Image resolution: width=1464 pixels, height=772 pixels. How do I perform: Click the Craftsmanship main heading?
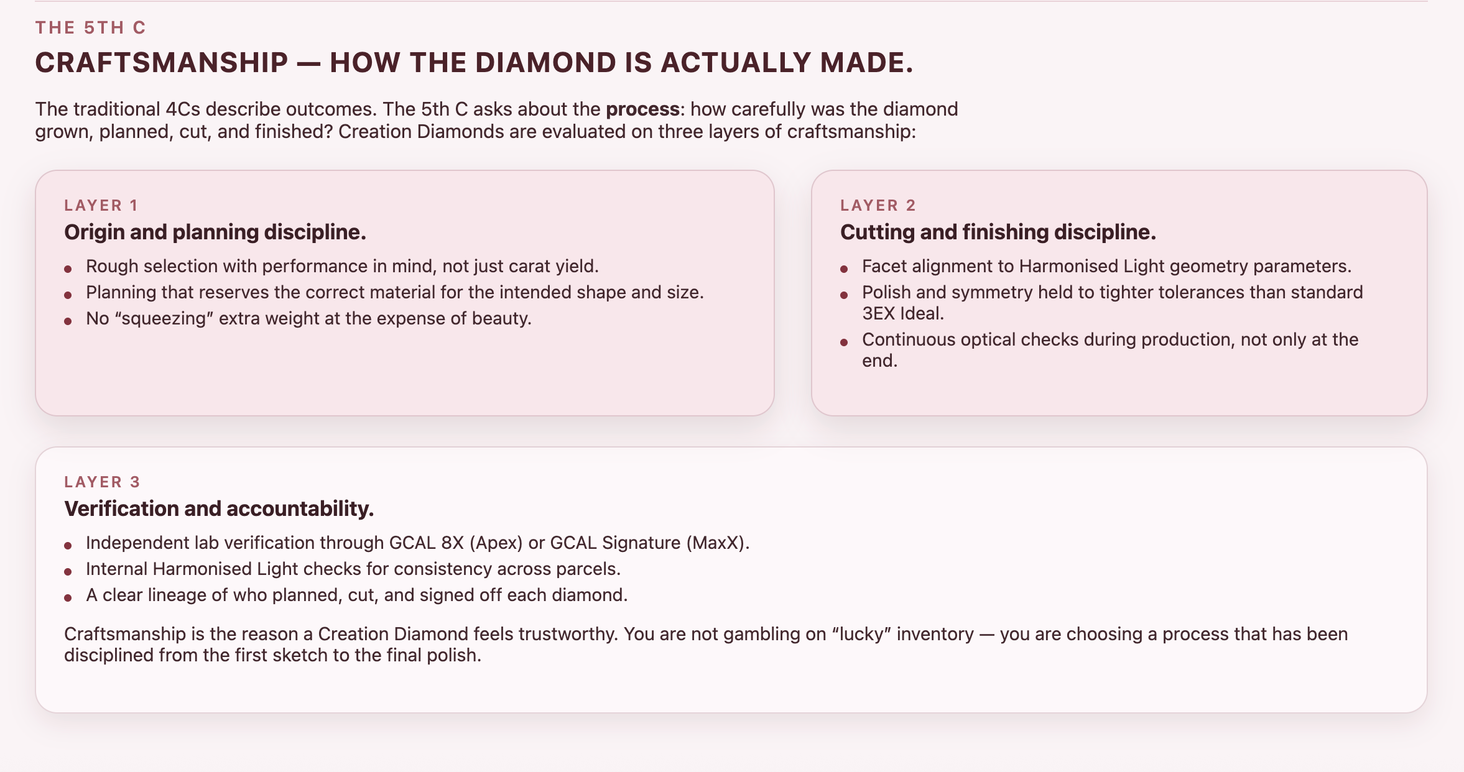coord(474,63)
